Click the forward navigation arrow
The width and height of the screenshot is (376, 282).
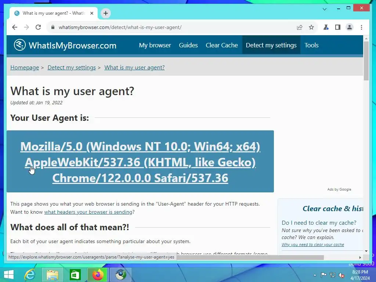[x=26, y=27]
